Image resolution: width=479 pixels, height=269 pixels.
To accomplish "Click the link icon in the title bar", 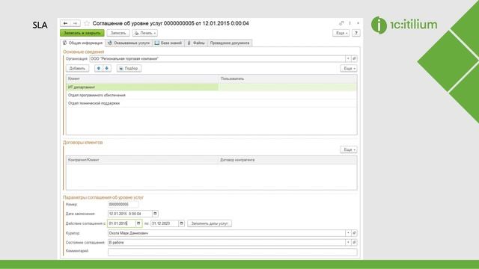I will point(341,23).
